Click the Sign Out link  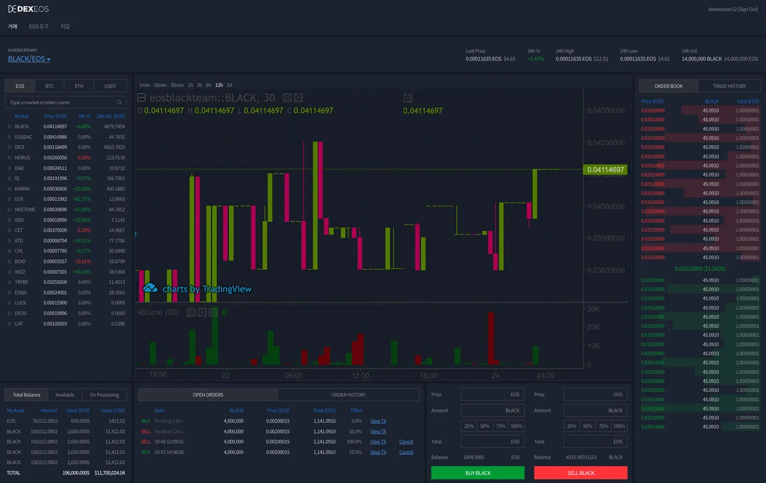tap(748, 9)
